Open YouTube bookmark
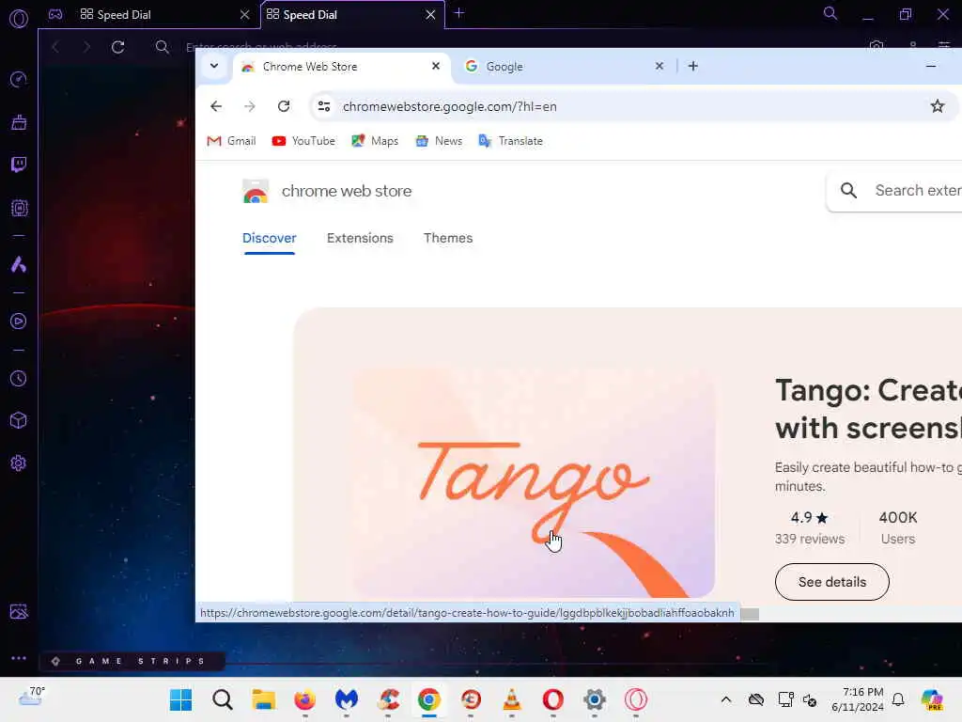Viewport: 962px width, 722px height. point(303,141)
